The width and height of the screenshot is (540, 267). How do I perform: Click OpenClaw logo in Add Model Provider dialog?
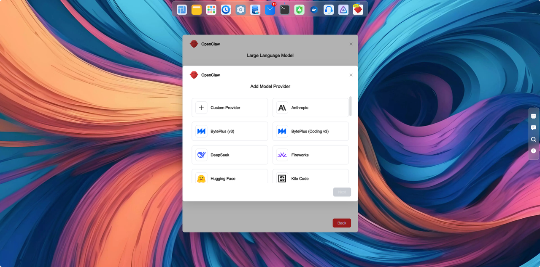(x=194, y=75)
